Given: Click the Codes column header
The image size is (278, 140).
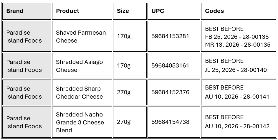Looking at the screenshot, I should (x=214, y=11).
